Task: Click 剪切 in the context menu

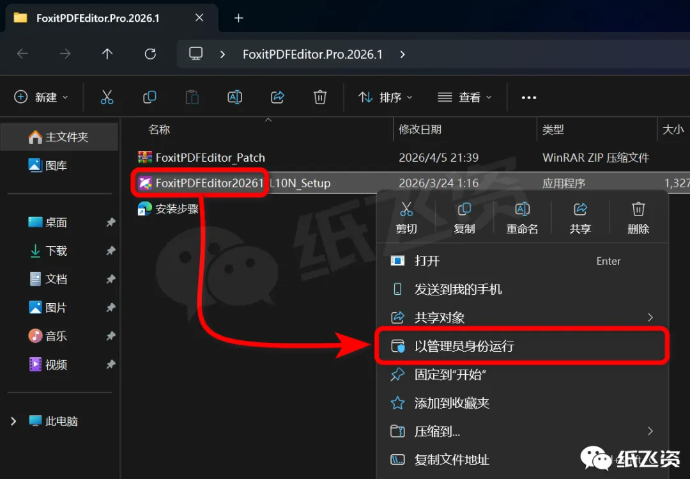Action: pos(406,218)
